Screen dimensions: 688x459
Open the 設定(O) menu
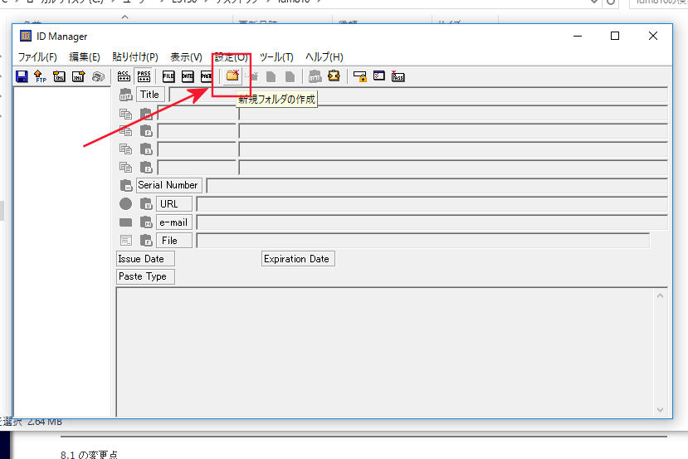[232, 57]
